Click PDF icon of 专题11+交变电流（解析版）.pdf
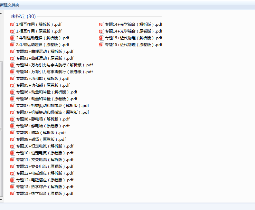The height and width of the screenshot is (210, 255). [13, 160]
